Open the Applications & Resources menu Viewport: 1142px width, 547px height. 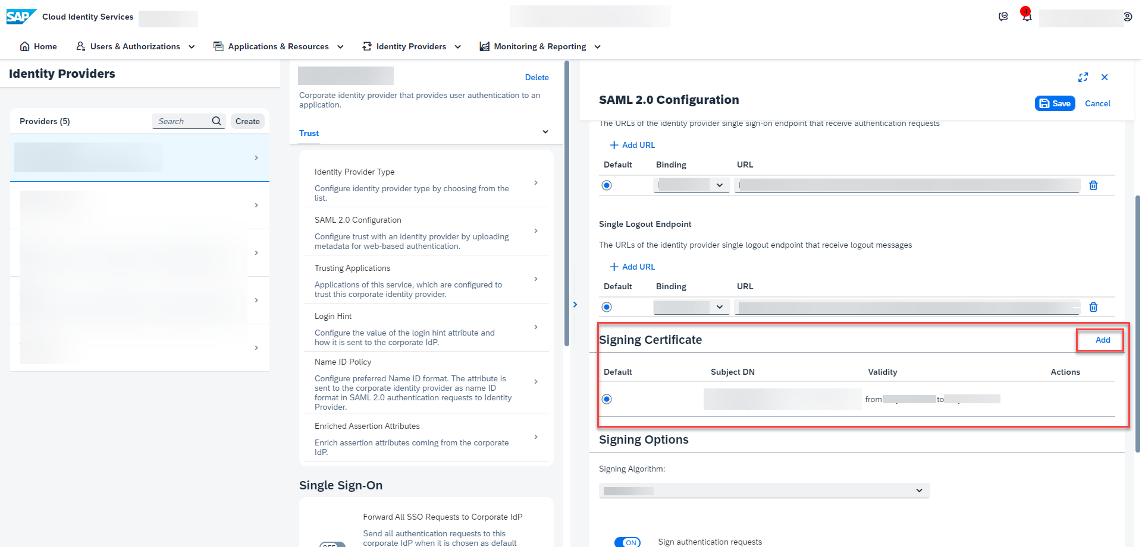pos(278,46)
